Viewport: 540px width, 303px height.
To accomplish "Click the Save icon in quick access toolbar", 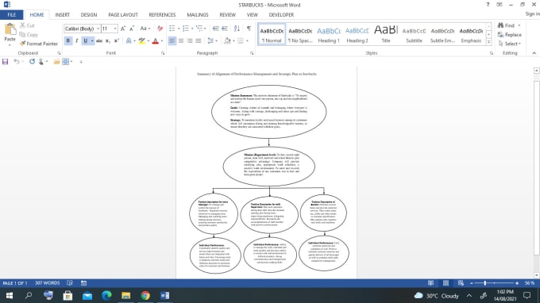I will point(6,62).
